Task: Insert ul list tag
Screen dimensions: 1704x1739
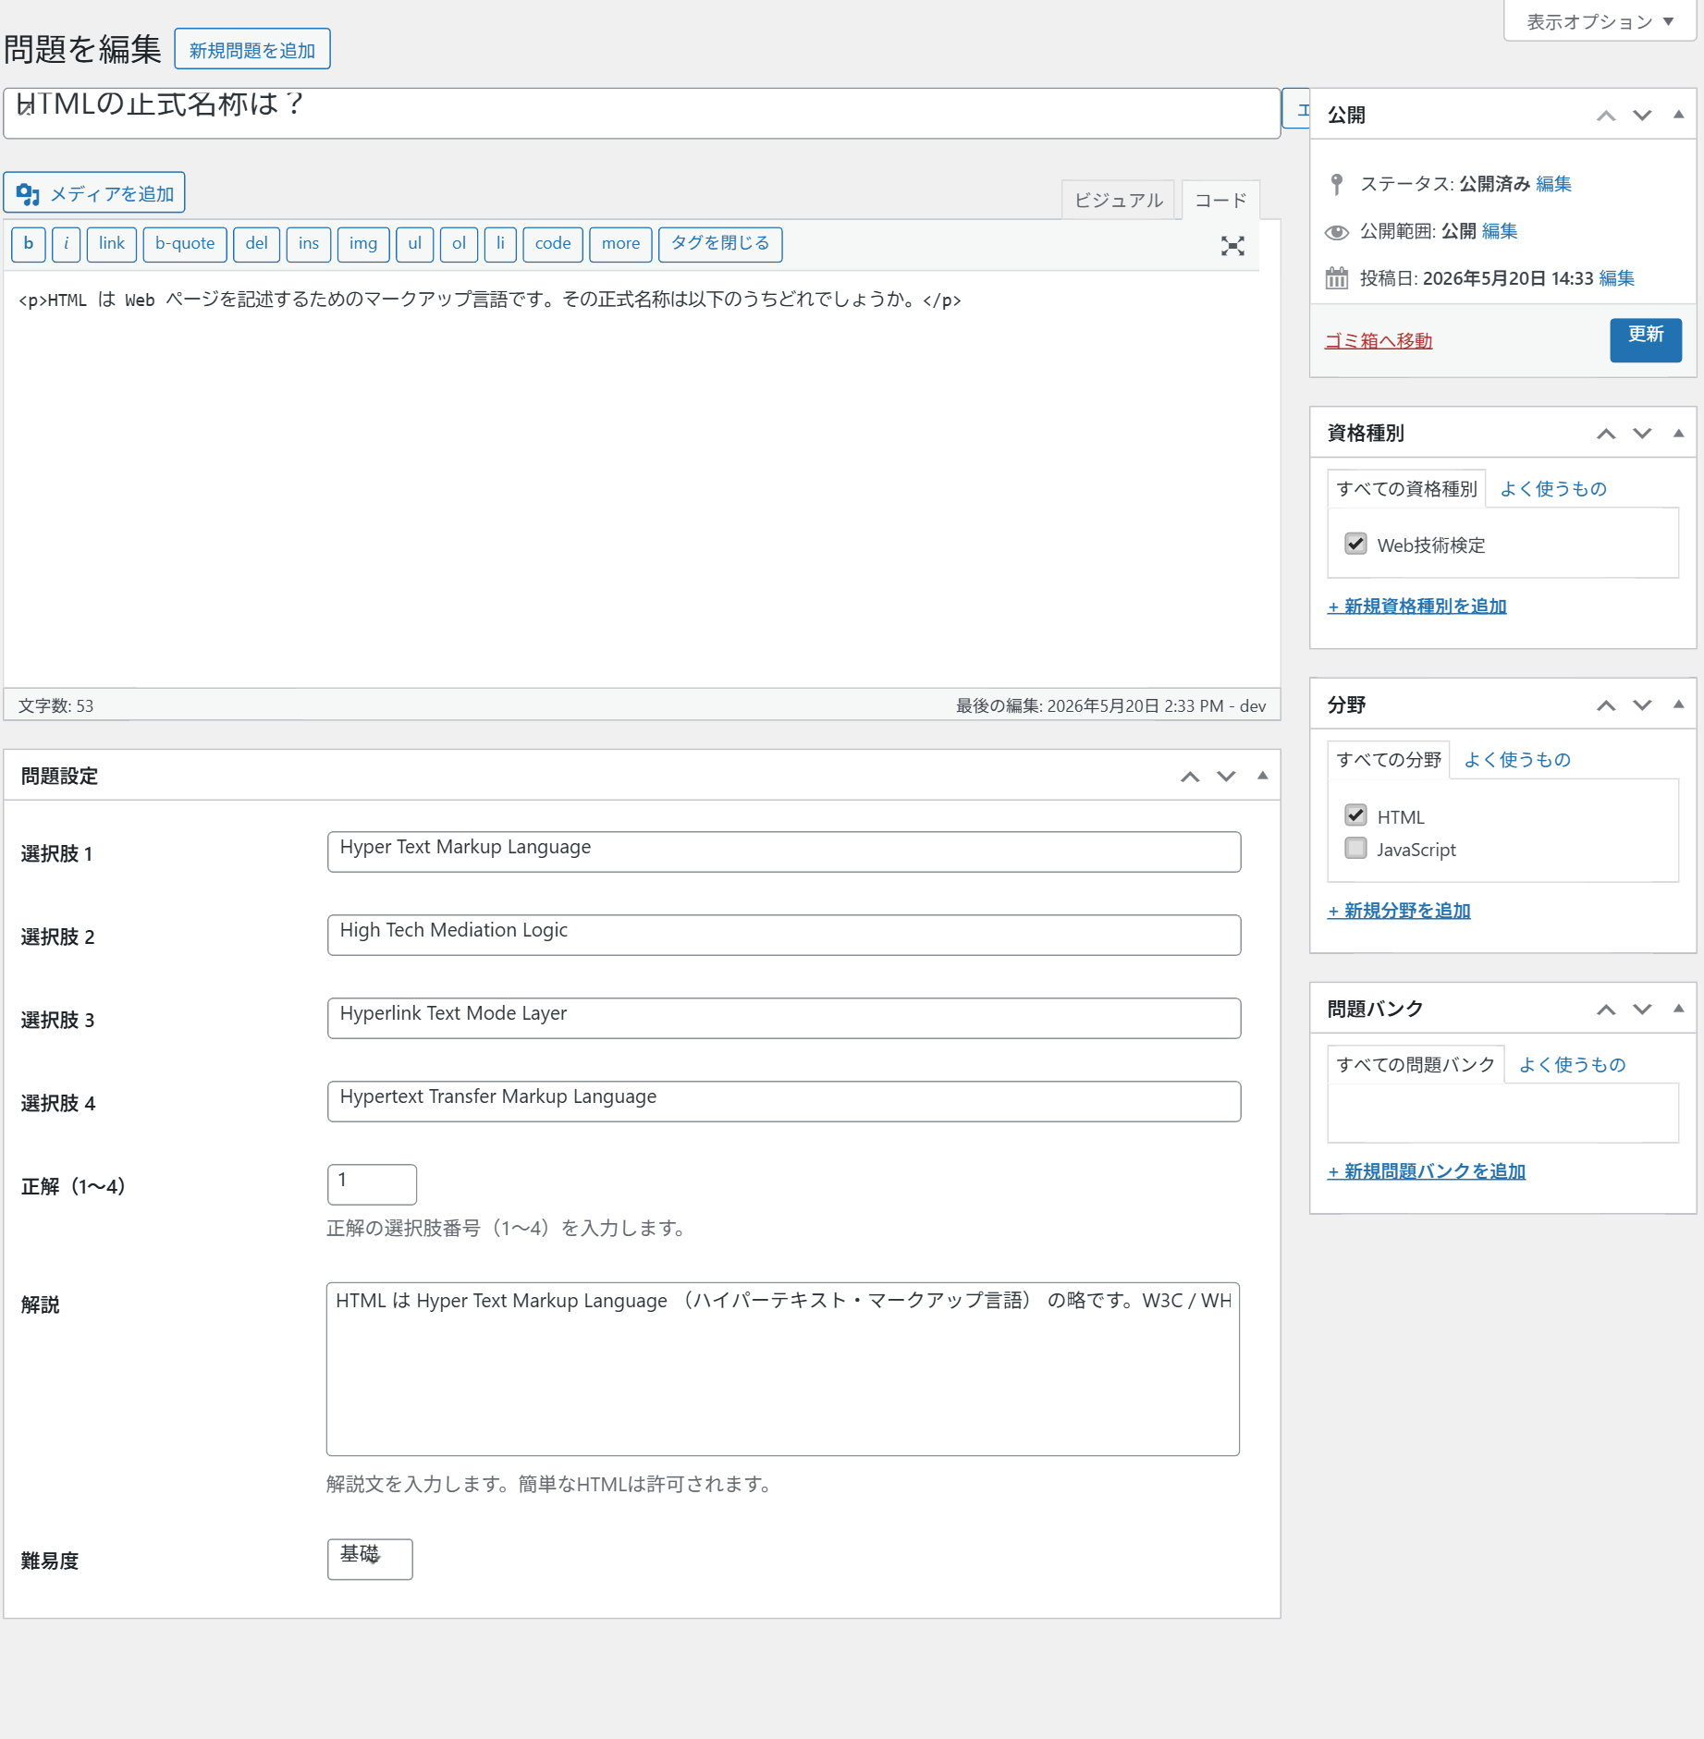Action: pyautogui.click(x=415, y=244)
